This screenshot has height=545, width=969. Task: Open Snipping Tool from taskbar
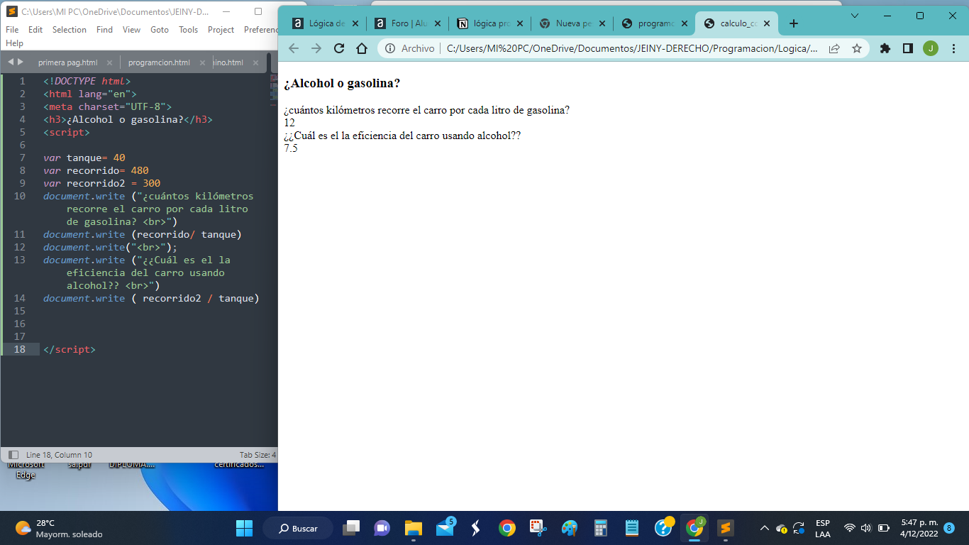538,528
